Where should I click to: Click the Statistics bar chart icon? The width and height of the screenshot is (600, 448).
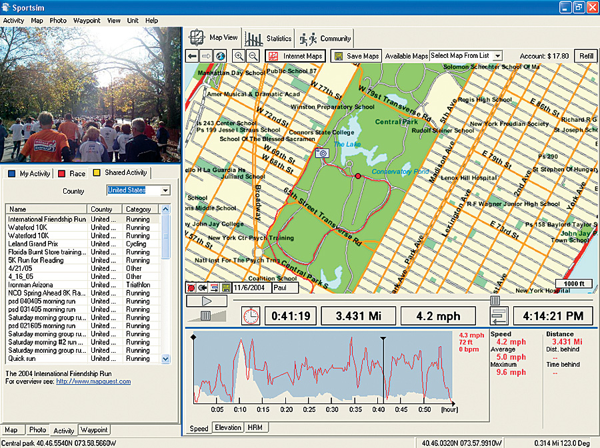253,39
